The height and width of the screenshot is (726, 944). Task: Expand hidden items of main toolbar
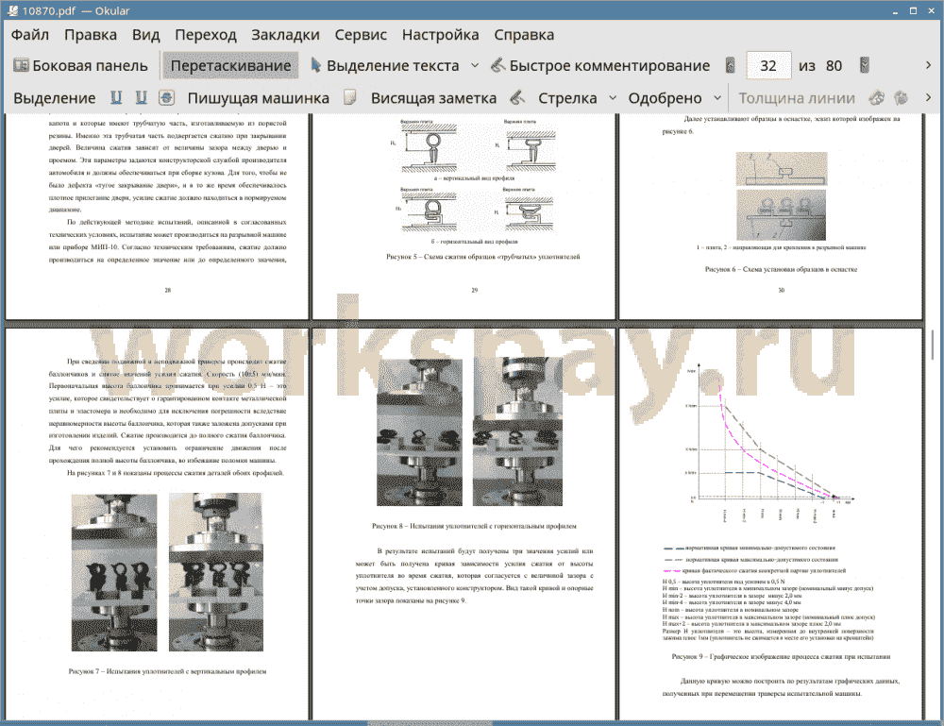[x=928, y=65]
